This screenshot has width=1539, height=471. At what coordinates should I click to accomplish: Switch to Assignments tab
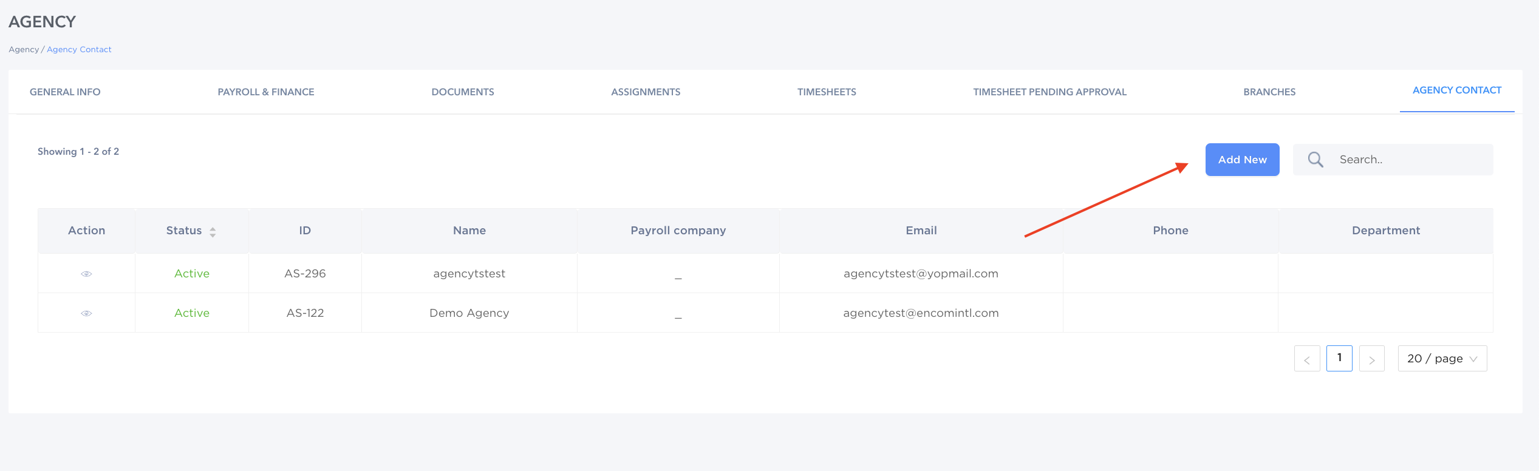point(646,92)
